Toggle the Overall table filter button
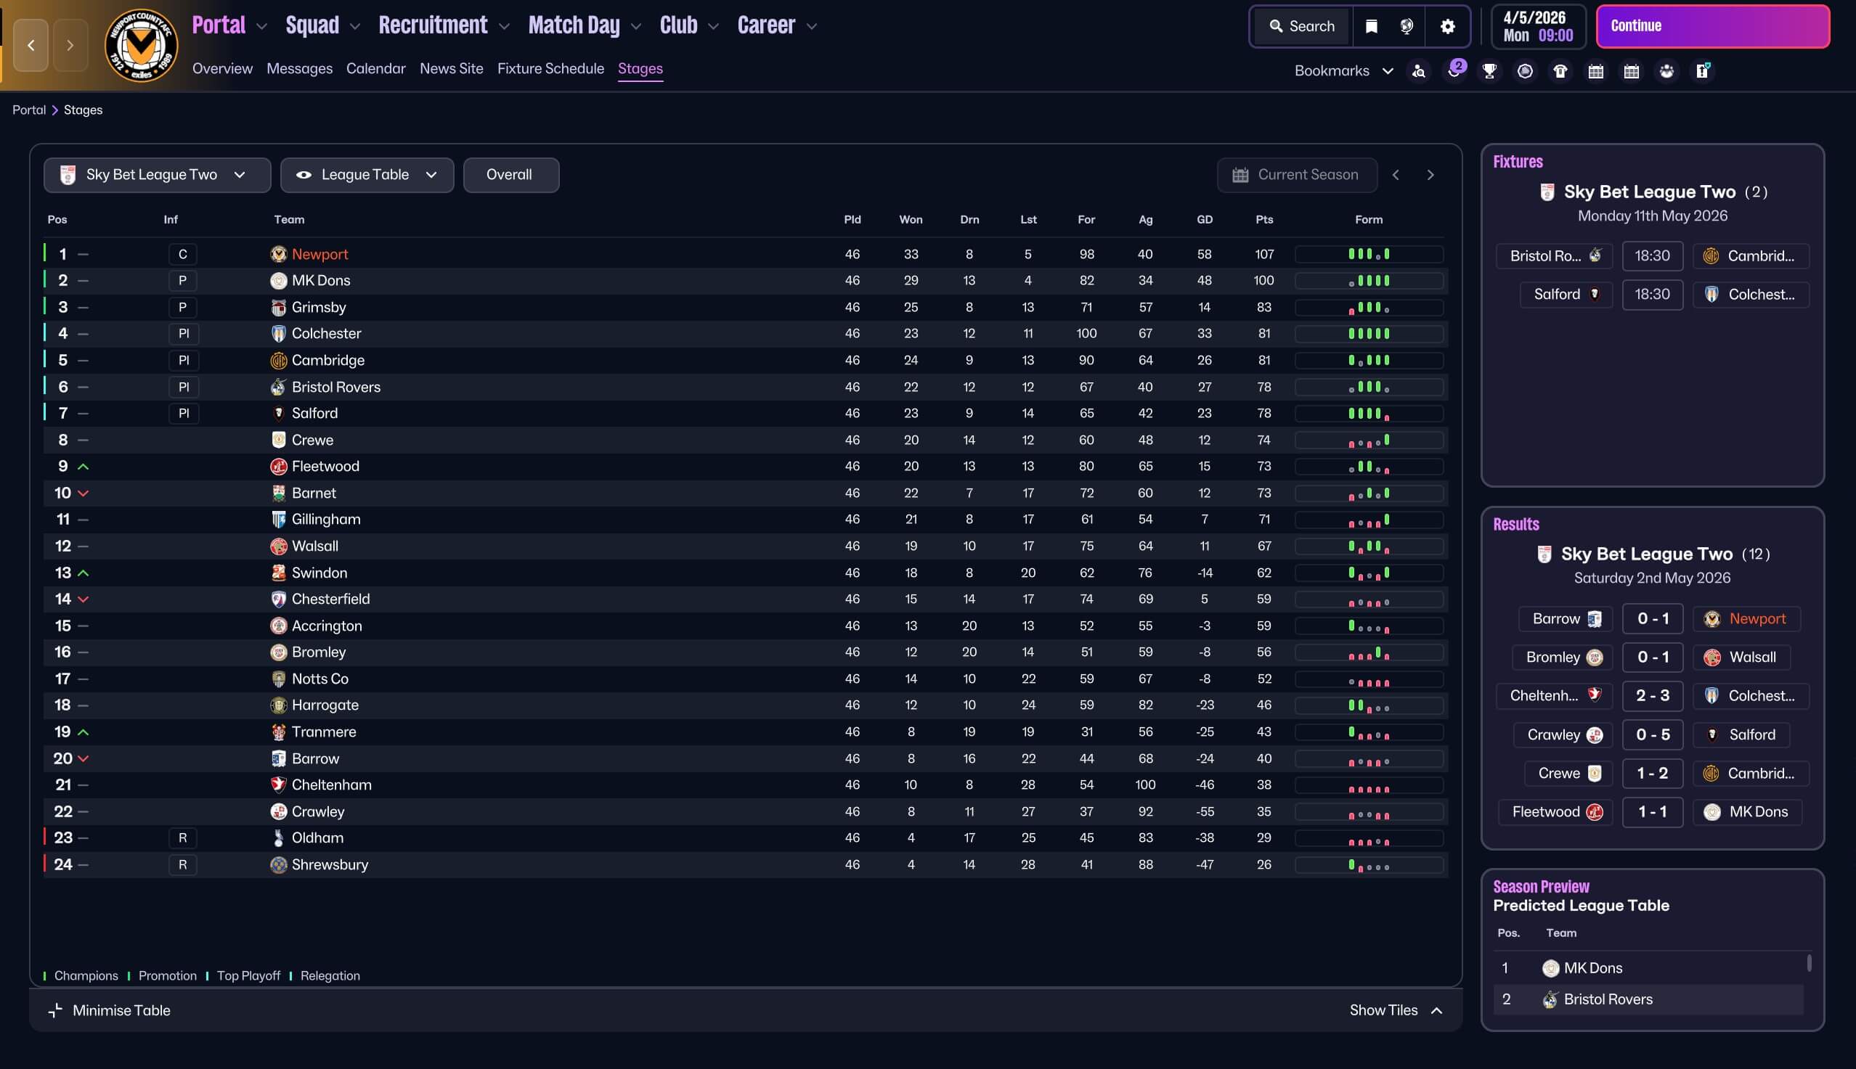The width and height of the screenshot is (1856, 1069). [510, 175]
